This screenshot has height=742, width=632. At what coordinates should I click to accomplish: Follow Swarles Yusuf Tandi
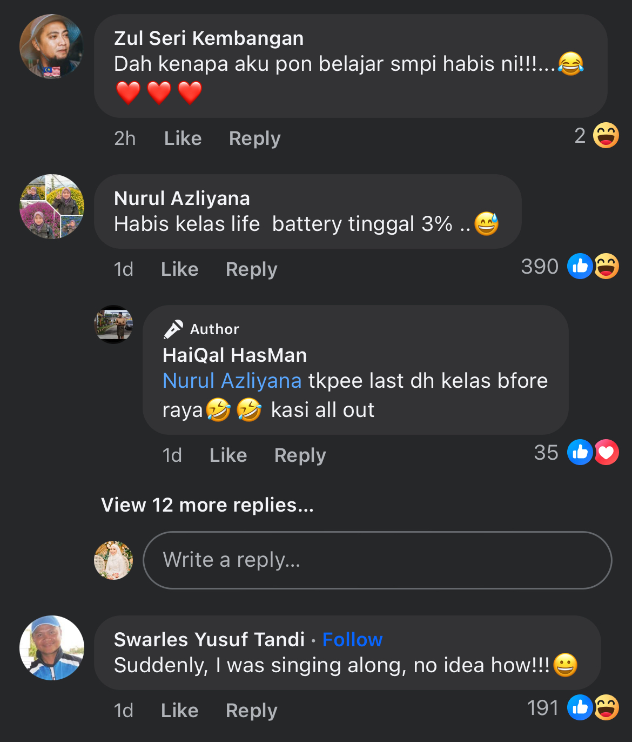click(352, 639)
